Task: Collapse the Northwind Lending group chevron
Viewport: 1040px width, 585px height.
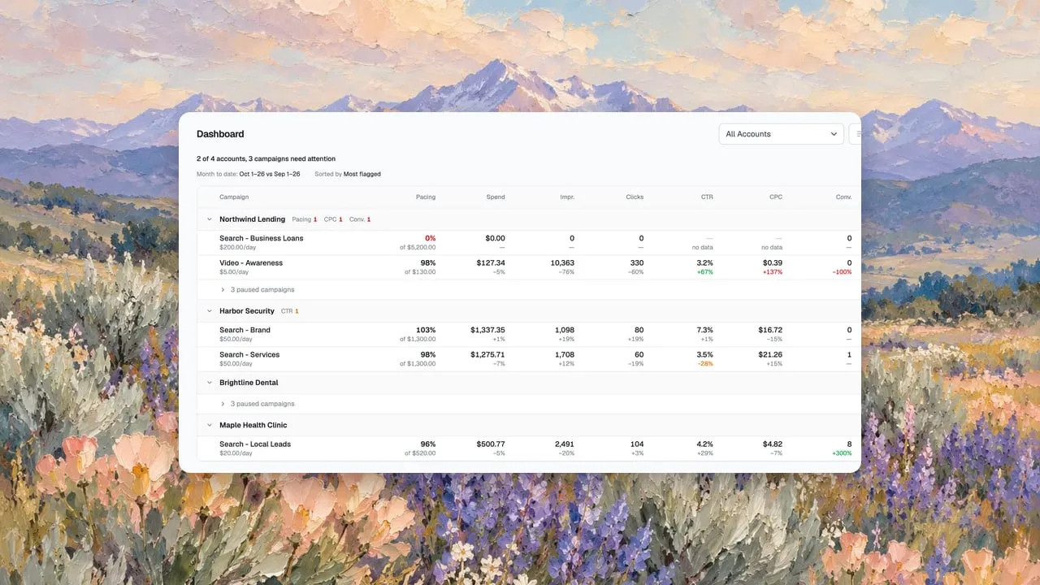Action: [x=209, y=219]
